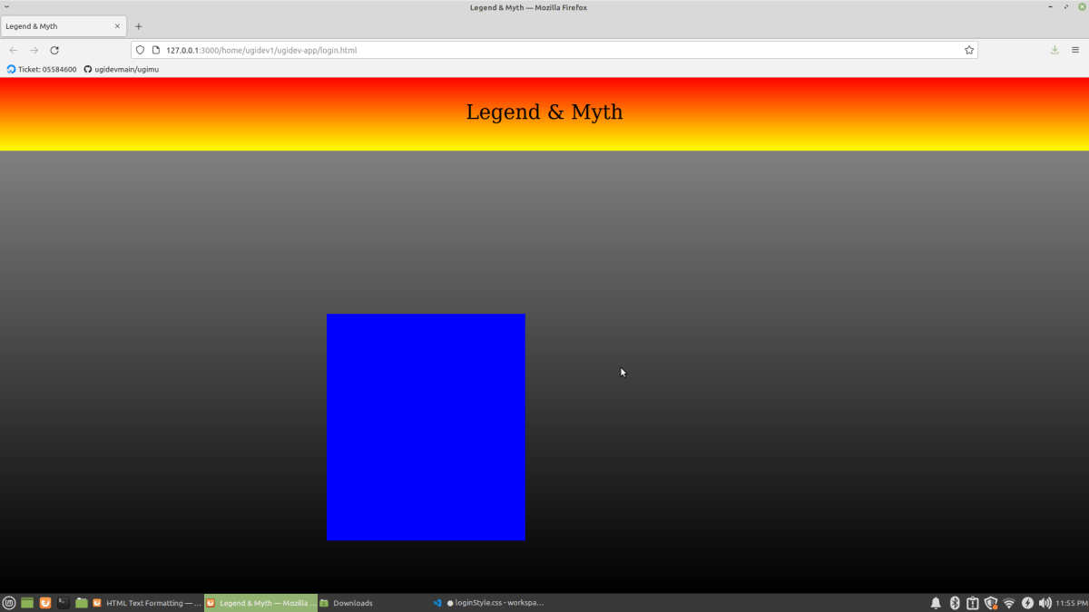Viewport: 1089px width, 612px height.
Task: Open the Linux Mint start menu
Action: (x=9, y=603)
